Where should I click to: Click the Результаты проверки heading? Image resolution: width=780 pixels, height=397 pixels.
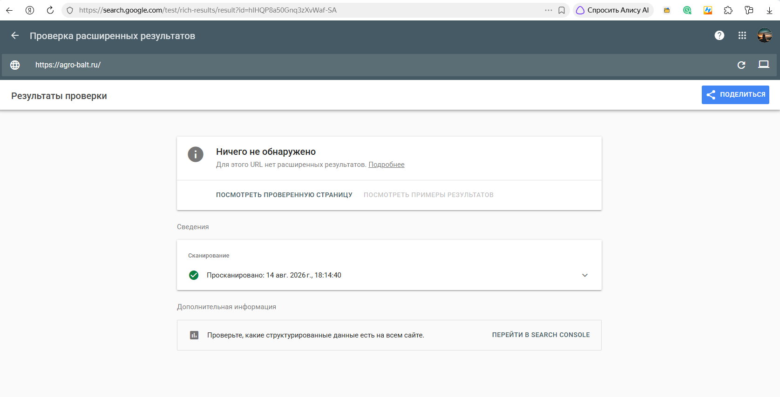(59, 96)
